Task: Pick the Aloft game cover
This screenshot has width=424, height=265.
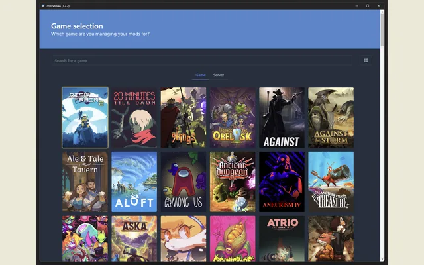Action: [134, 182]
